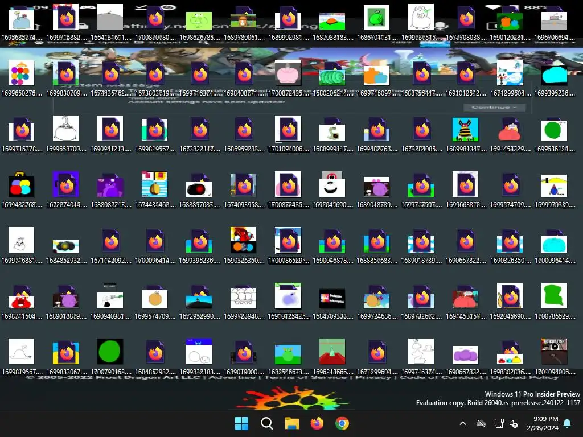Select desktop file 1673803719
583x437 pixels.
point(155,79)
